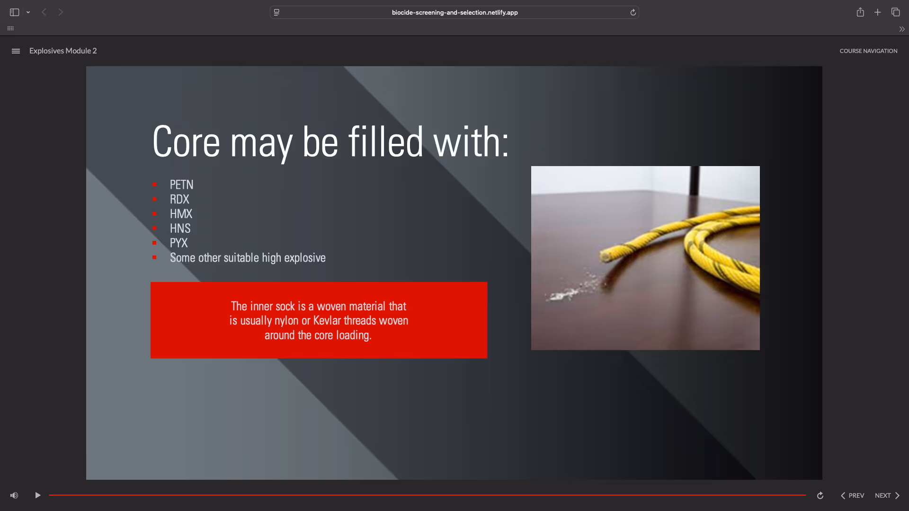Viewport: 909px width, 511px height.
Task: Open the favorites grid icon
Action: [x=10, y=28]
